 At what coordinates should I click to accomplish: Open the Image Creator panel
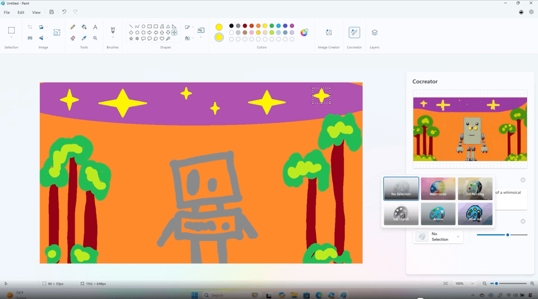coord(328,33)
